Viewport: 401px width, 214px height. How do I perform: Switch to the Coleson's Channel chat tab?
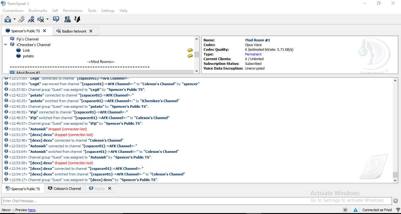coord(65,189)
